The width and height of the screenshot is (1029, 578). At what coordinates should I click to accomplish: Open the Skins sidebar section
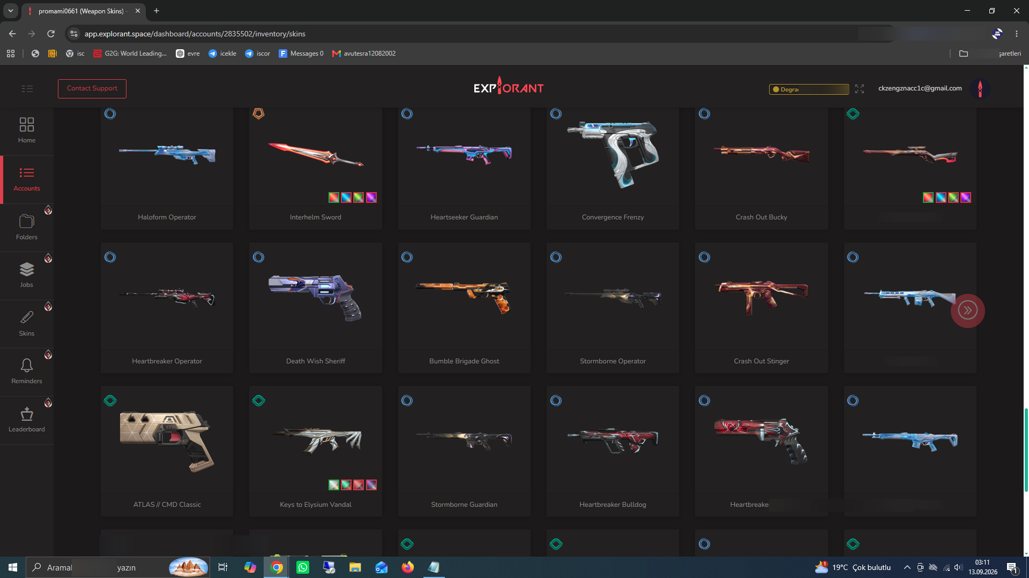tap(27, 324)
